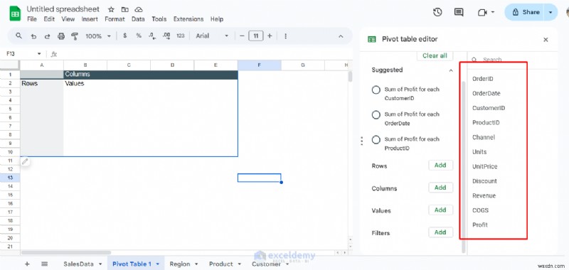
Task: Select the Profit field
Action: tap(479, 225)
